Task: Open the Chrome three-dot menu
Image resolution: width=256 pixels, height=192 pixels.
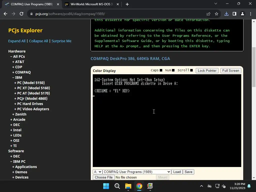Action: 250,14
